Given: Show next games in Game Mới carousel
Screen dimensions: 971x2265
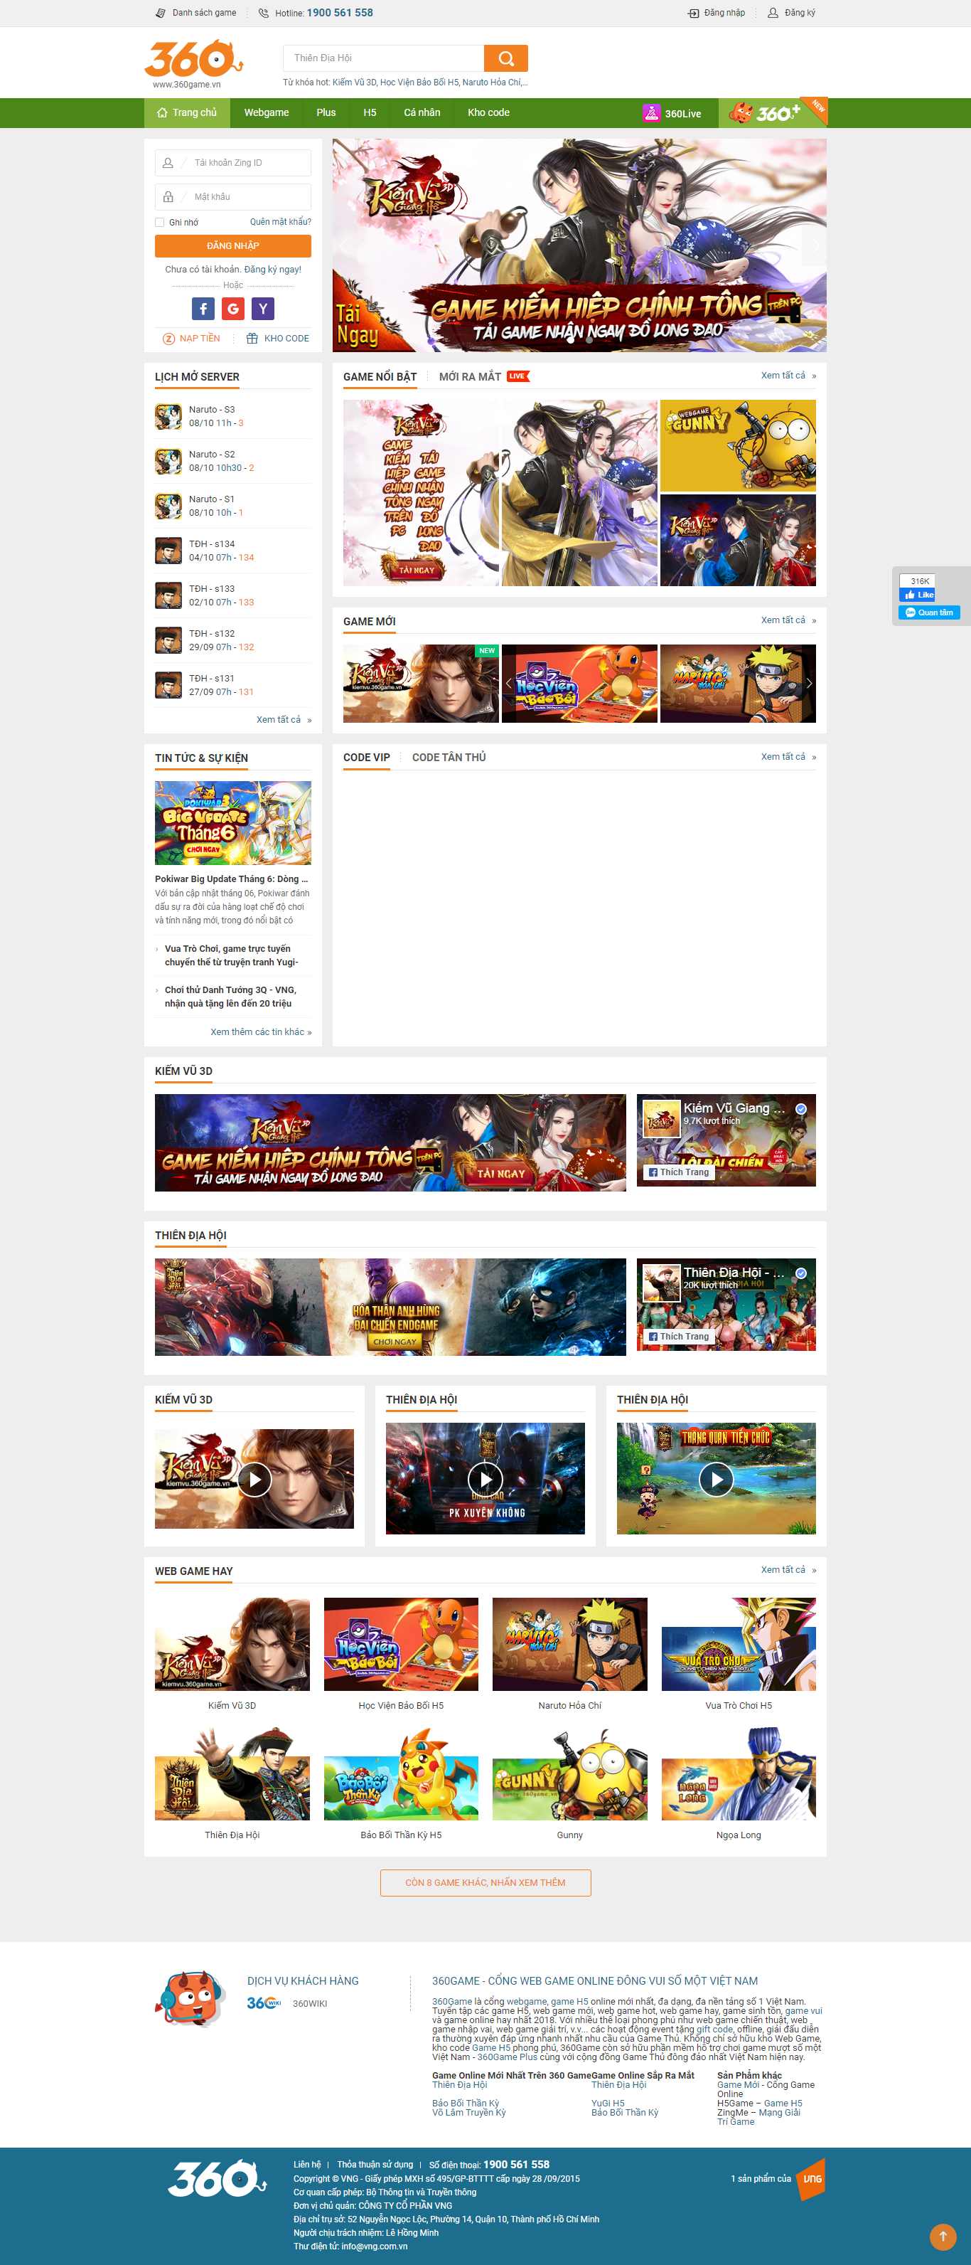Looking at the screenshot, I should 808,683.
